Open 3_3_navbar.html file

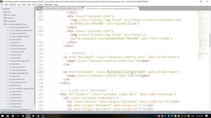pyautogui.click(x=15, y=58)
